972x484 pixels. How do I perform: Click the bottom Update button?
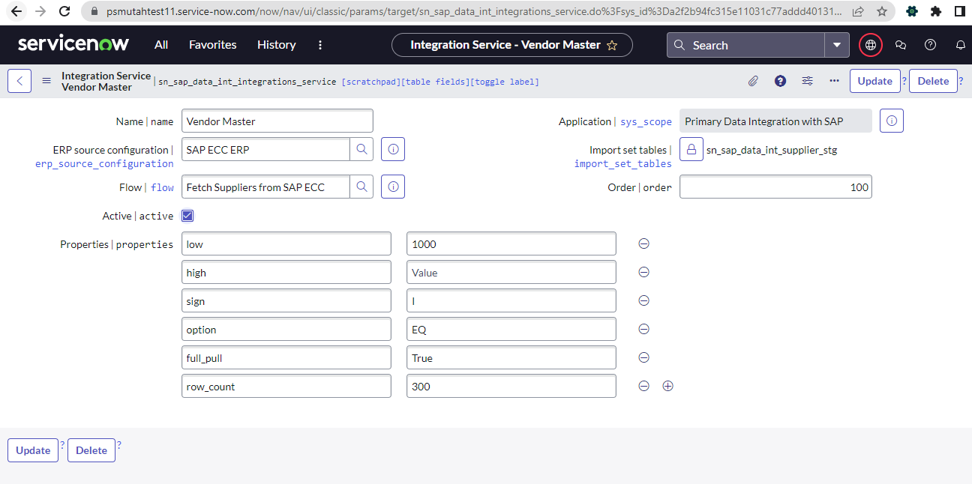[x=33, y=450]
